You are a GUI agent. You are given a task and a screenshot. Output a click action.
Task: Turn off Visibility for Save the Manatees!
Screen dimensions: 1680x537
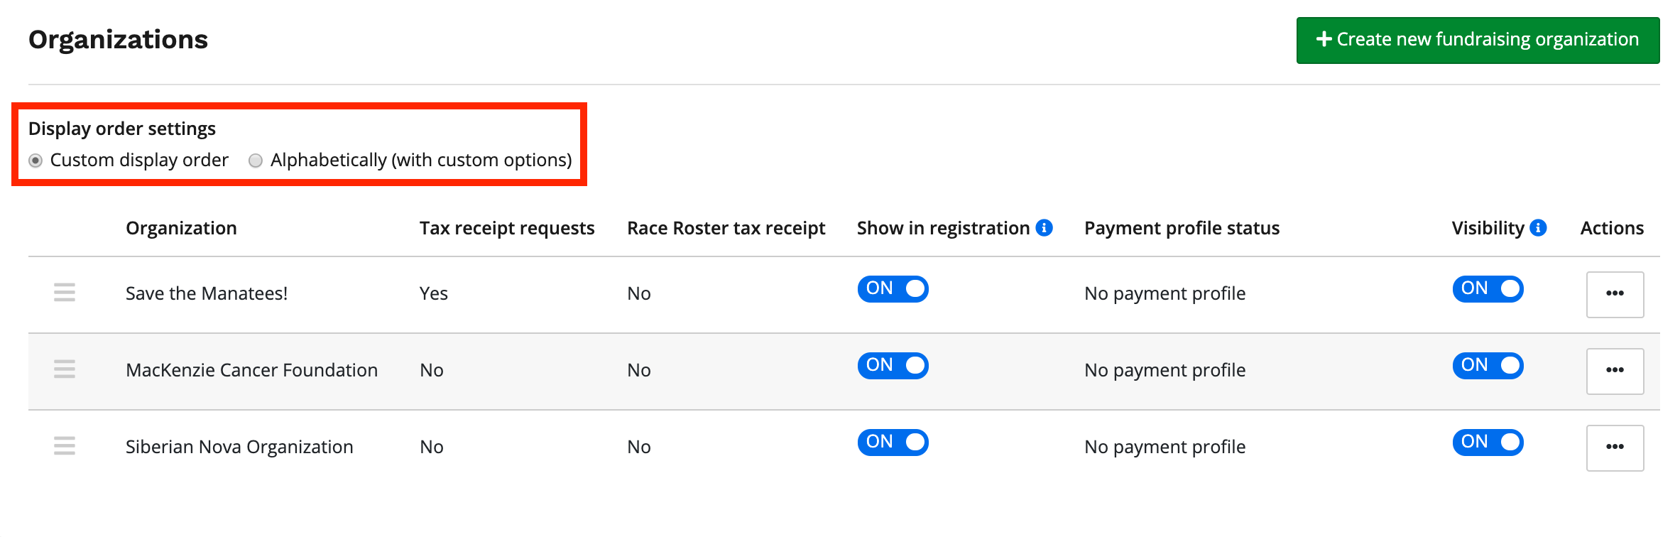tap(1488, 288)
